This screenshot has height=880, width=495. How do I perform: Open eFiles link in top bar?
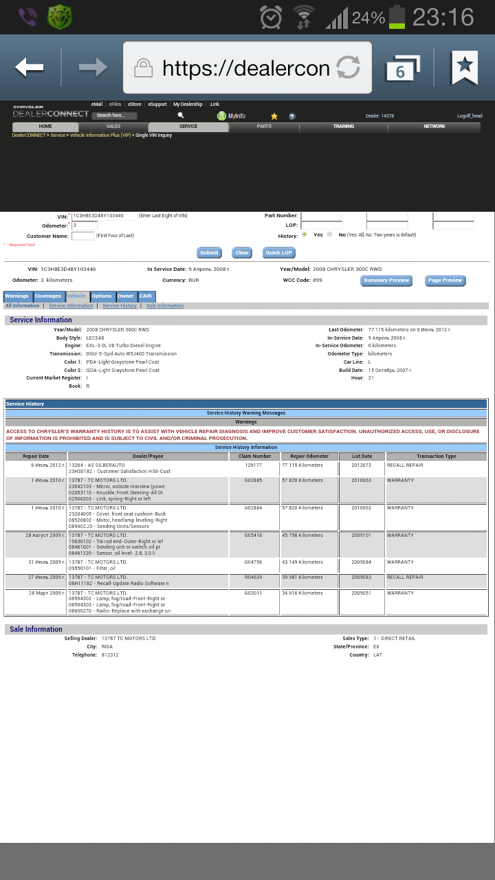point(115,104)
